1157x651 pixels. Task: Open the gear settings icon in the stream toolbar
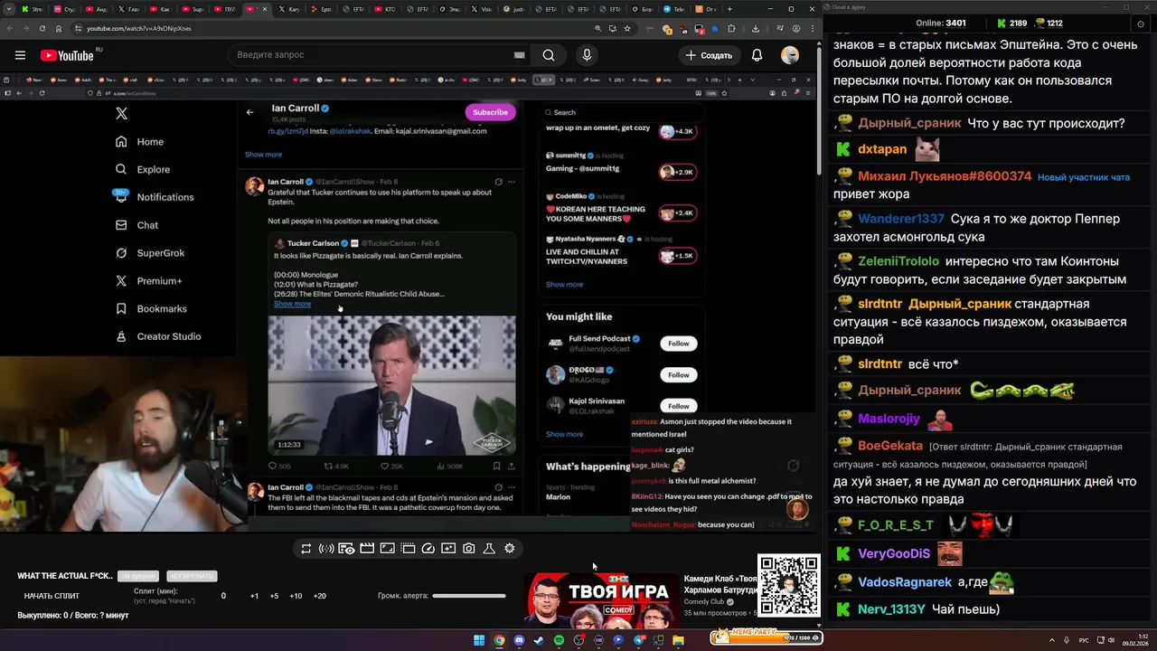pos(510,549)
